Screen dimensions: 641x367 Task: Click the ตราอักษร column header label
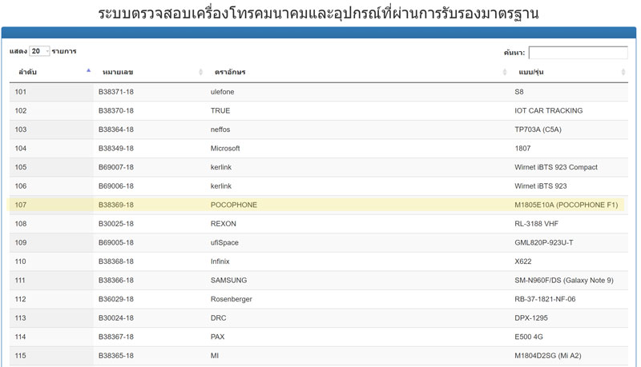click(x=230, y=72)
